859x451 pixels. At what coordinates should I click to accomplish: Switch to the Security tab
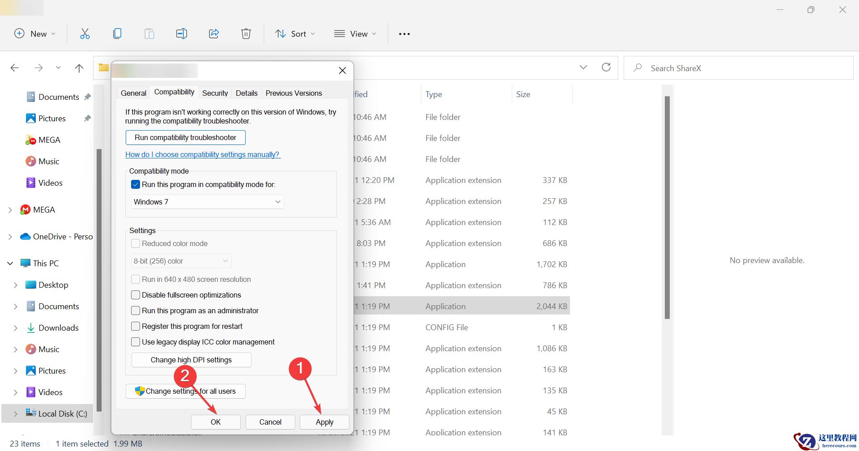(x=215, y=93)
